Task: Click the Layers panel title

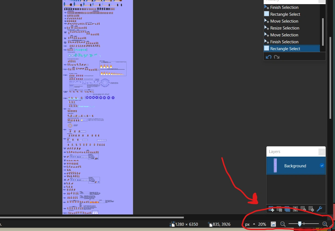Action: point(274,152)
